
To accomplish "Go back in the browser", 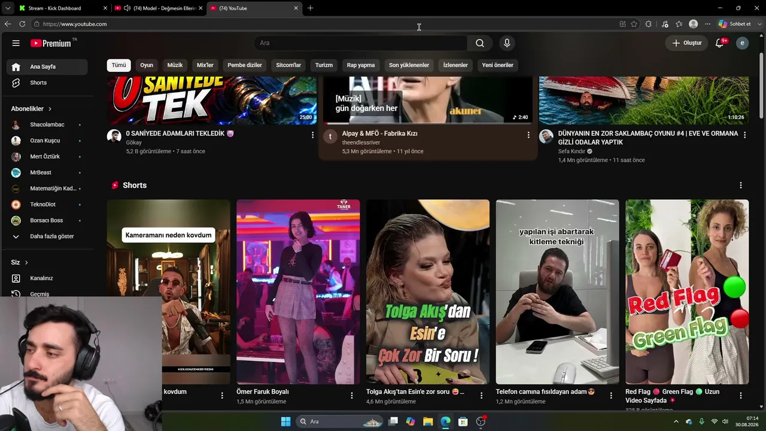I will point(8,24).
